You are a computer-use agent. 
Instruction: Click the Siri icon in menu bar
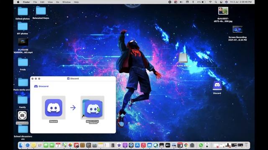[227, 2]
